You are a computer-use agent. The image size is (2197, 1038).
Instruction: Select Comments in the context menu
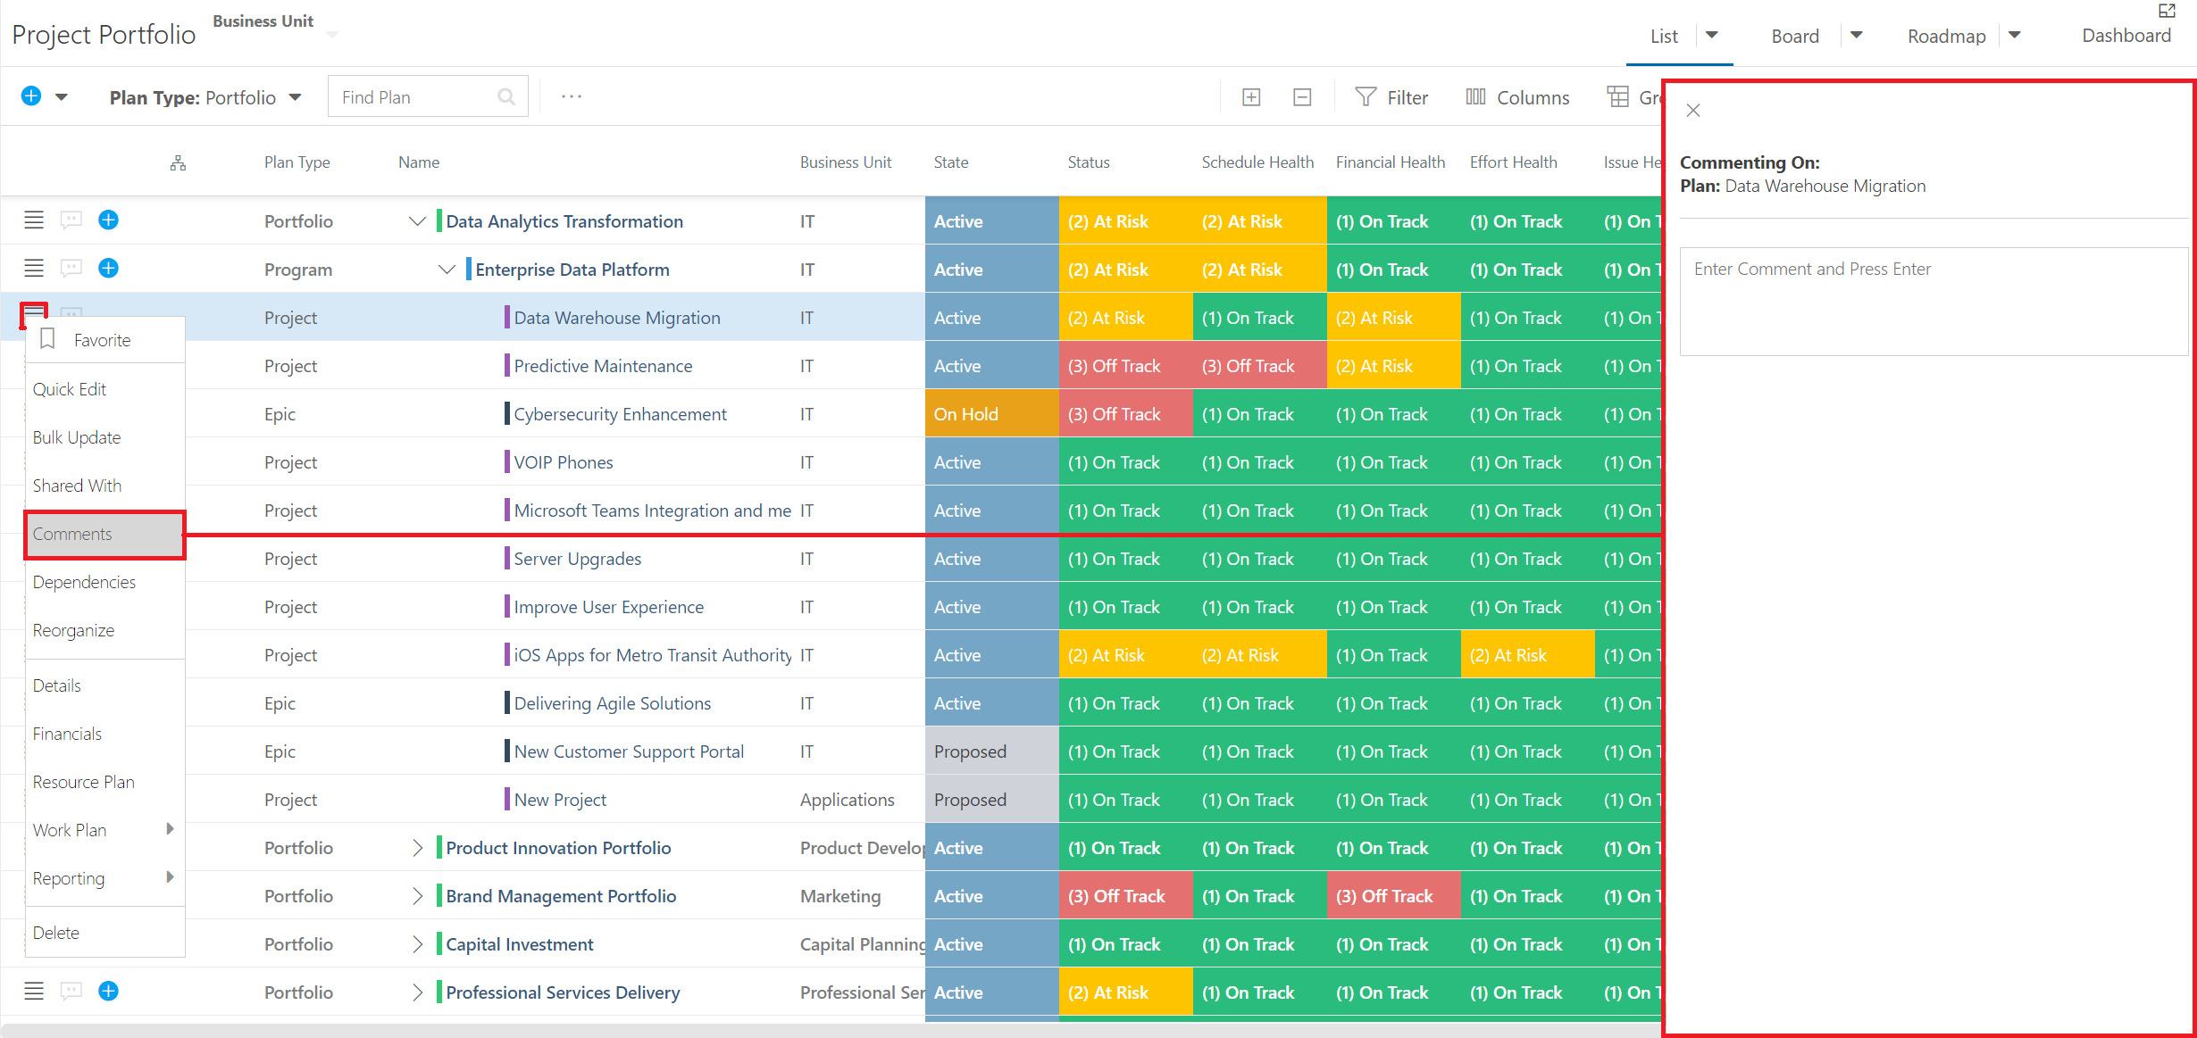(105, 534)
